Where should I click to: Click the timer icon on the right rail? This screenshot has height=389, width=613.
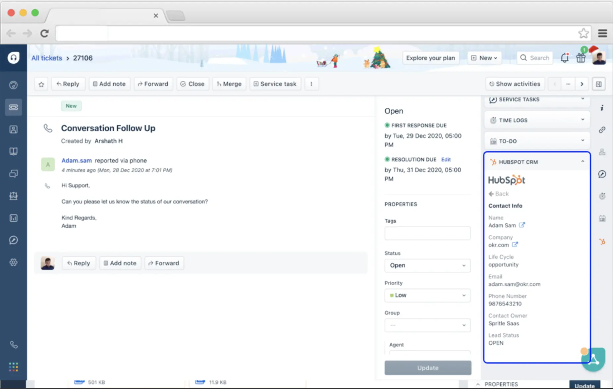602,196
